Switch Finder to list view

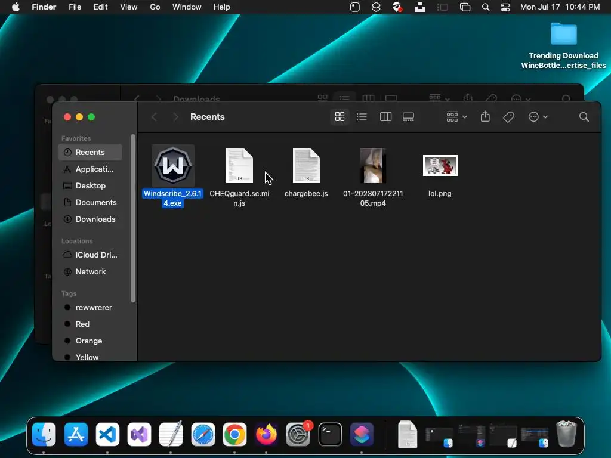[x=362, y=117]
